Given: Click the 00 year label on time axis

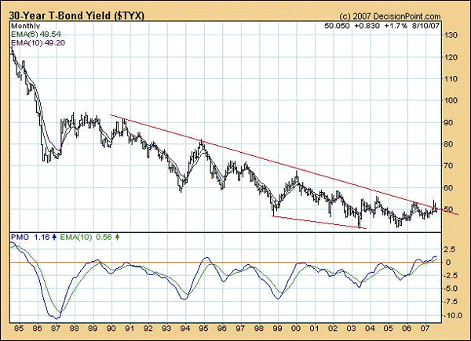Looking at the screenshot, I should click(x=296, y=328).
